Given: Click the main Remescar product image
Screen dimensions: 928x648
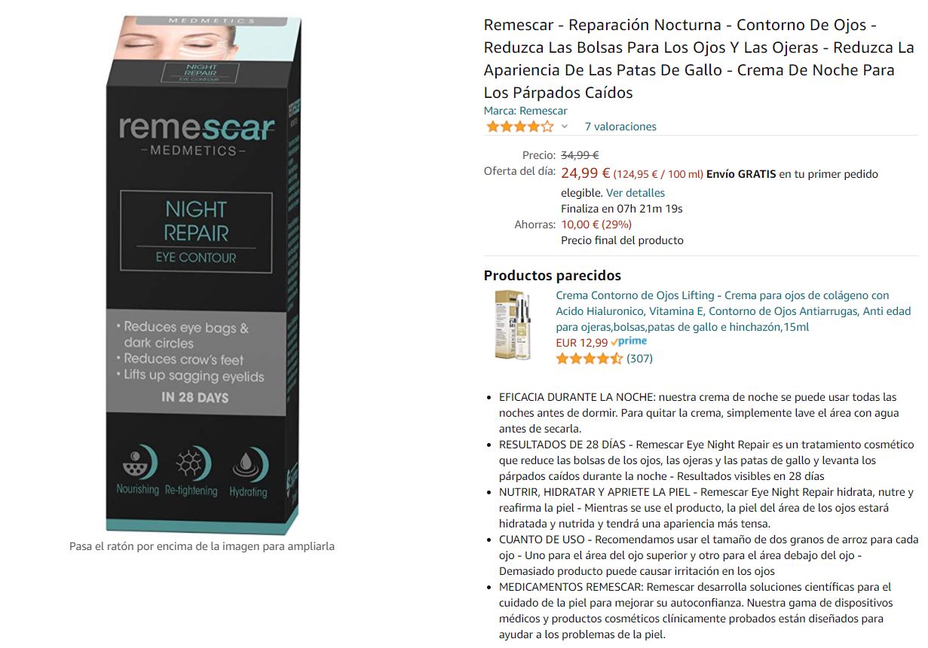Looking at the screenshot, I should pos(203,274).
